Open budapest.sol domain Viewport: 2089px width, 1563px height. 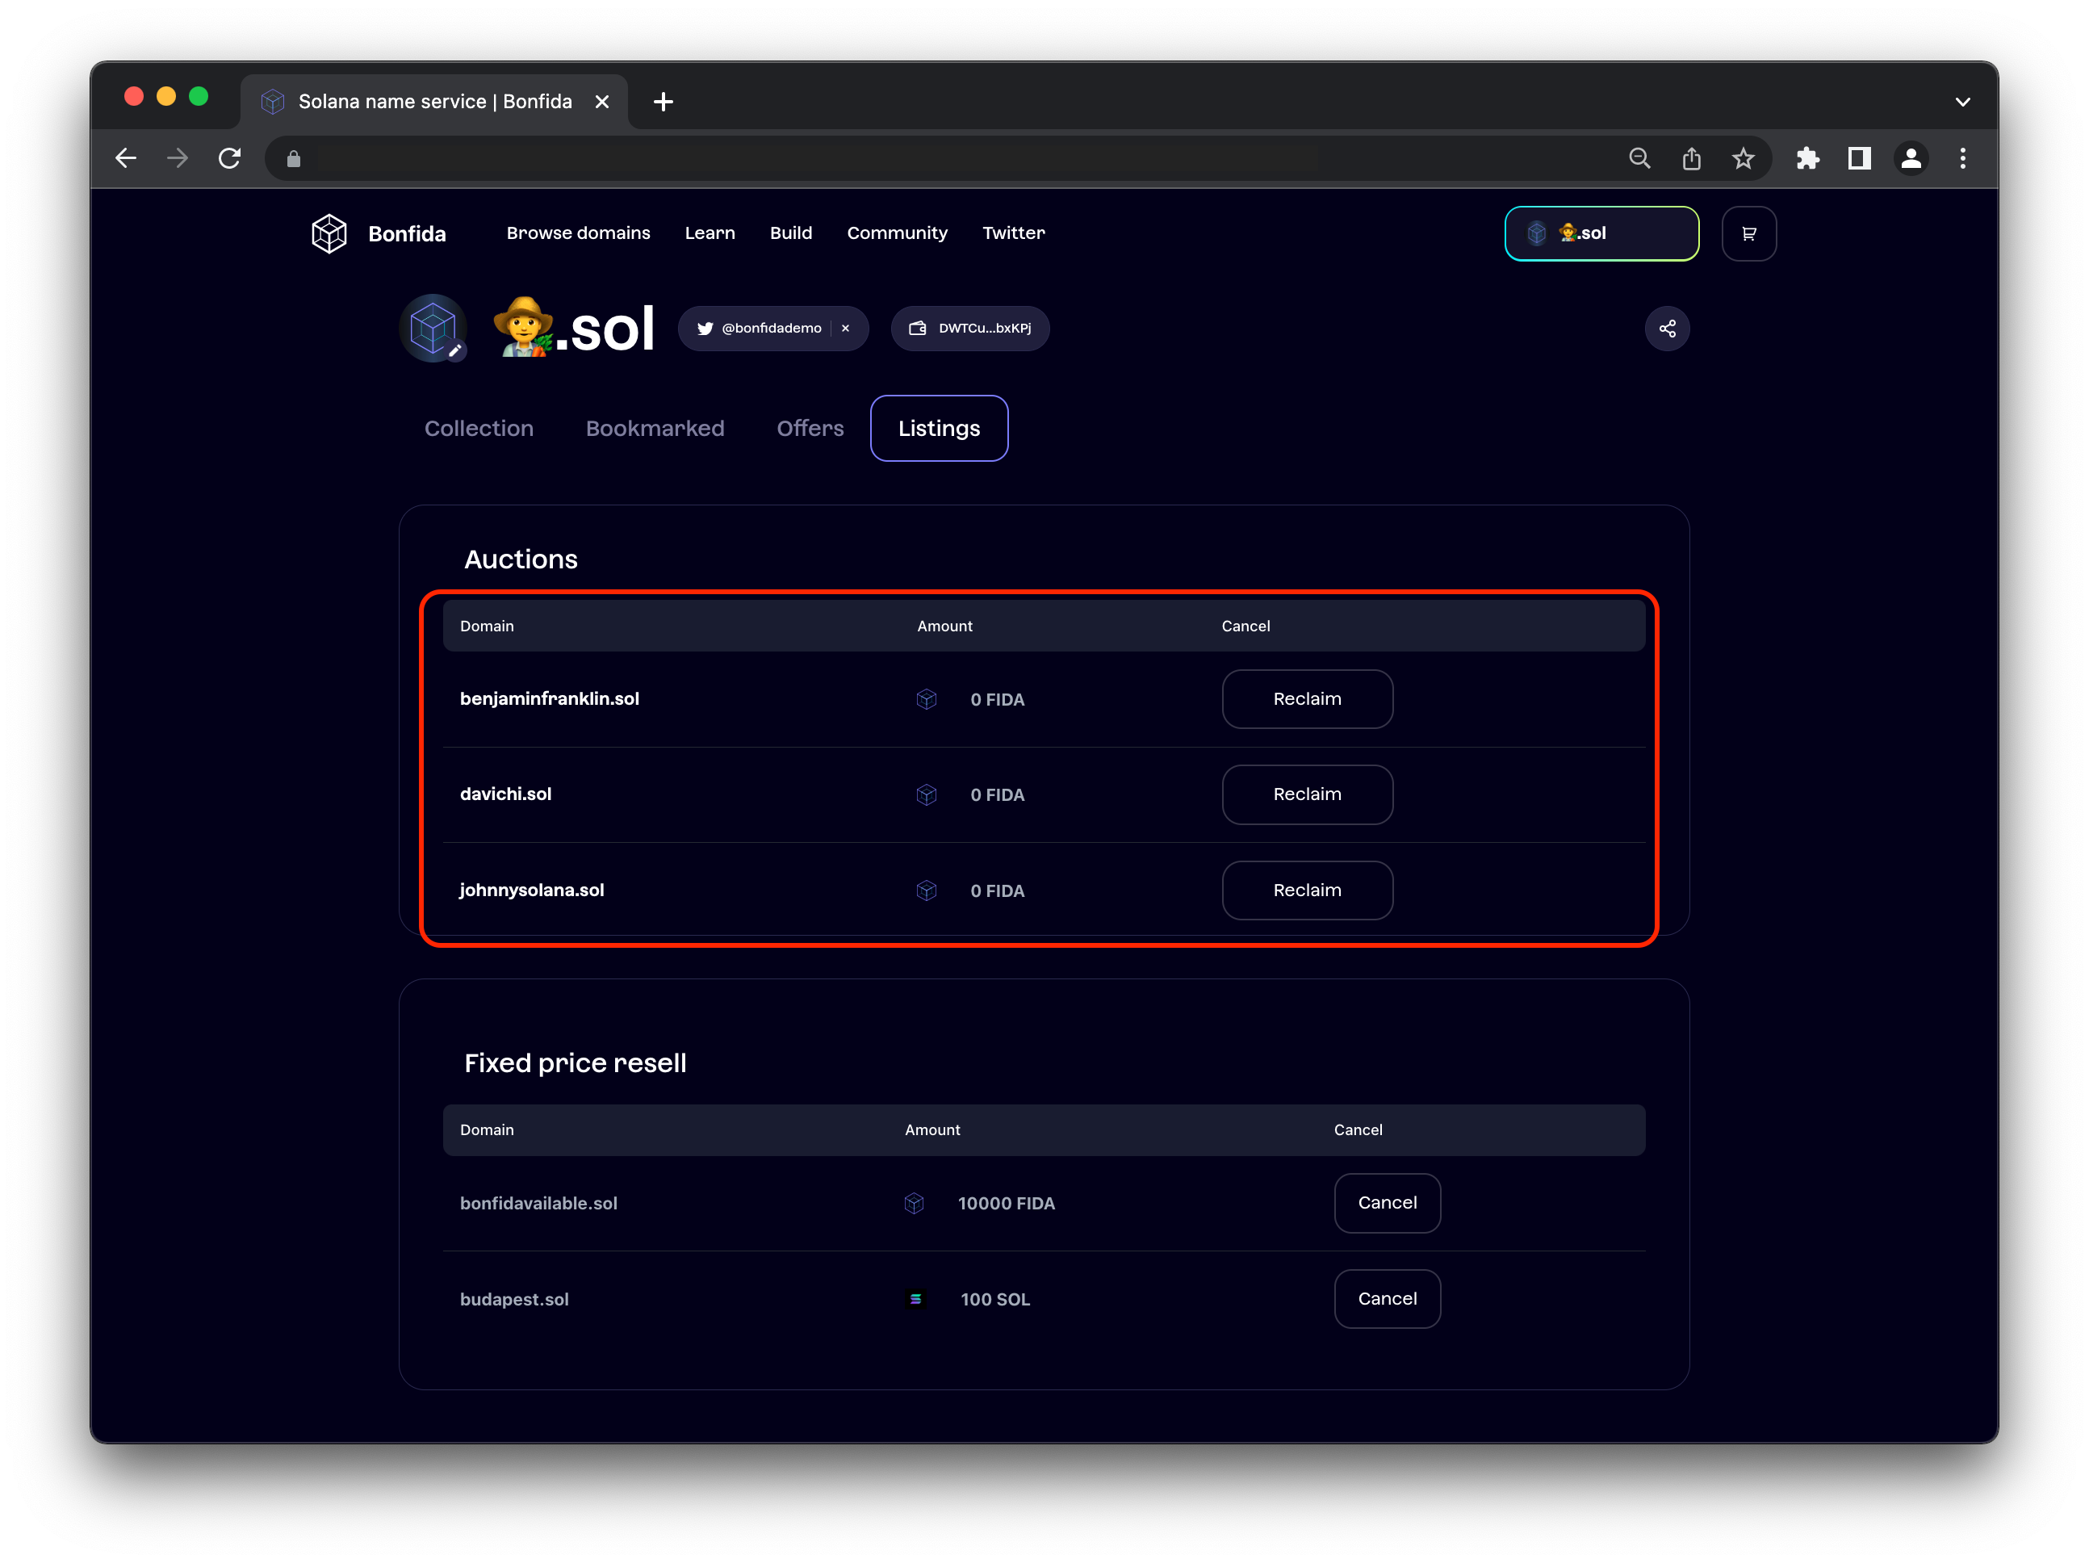pos(513,1300)
